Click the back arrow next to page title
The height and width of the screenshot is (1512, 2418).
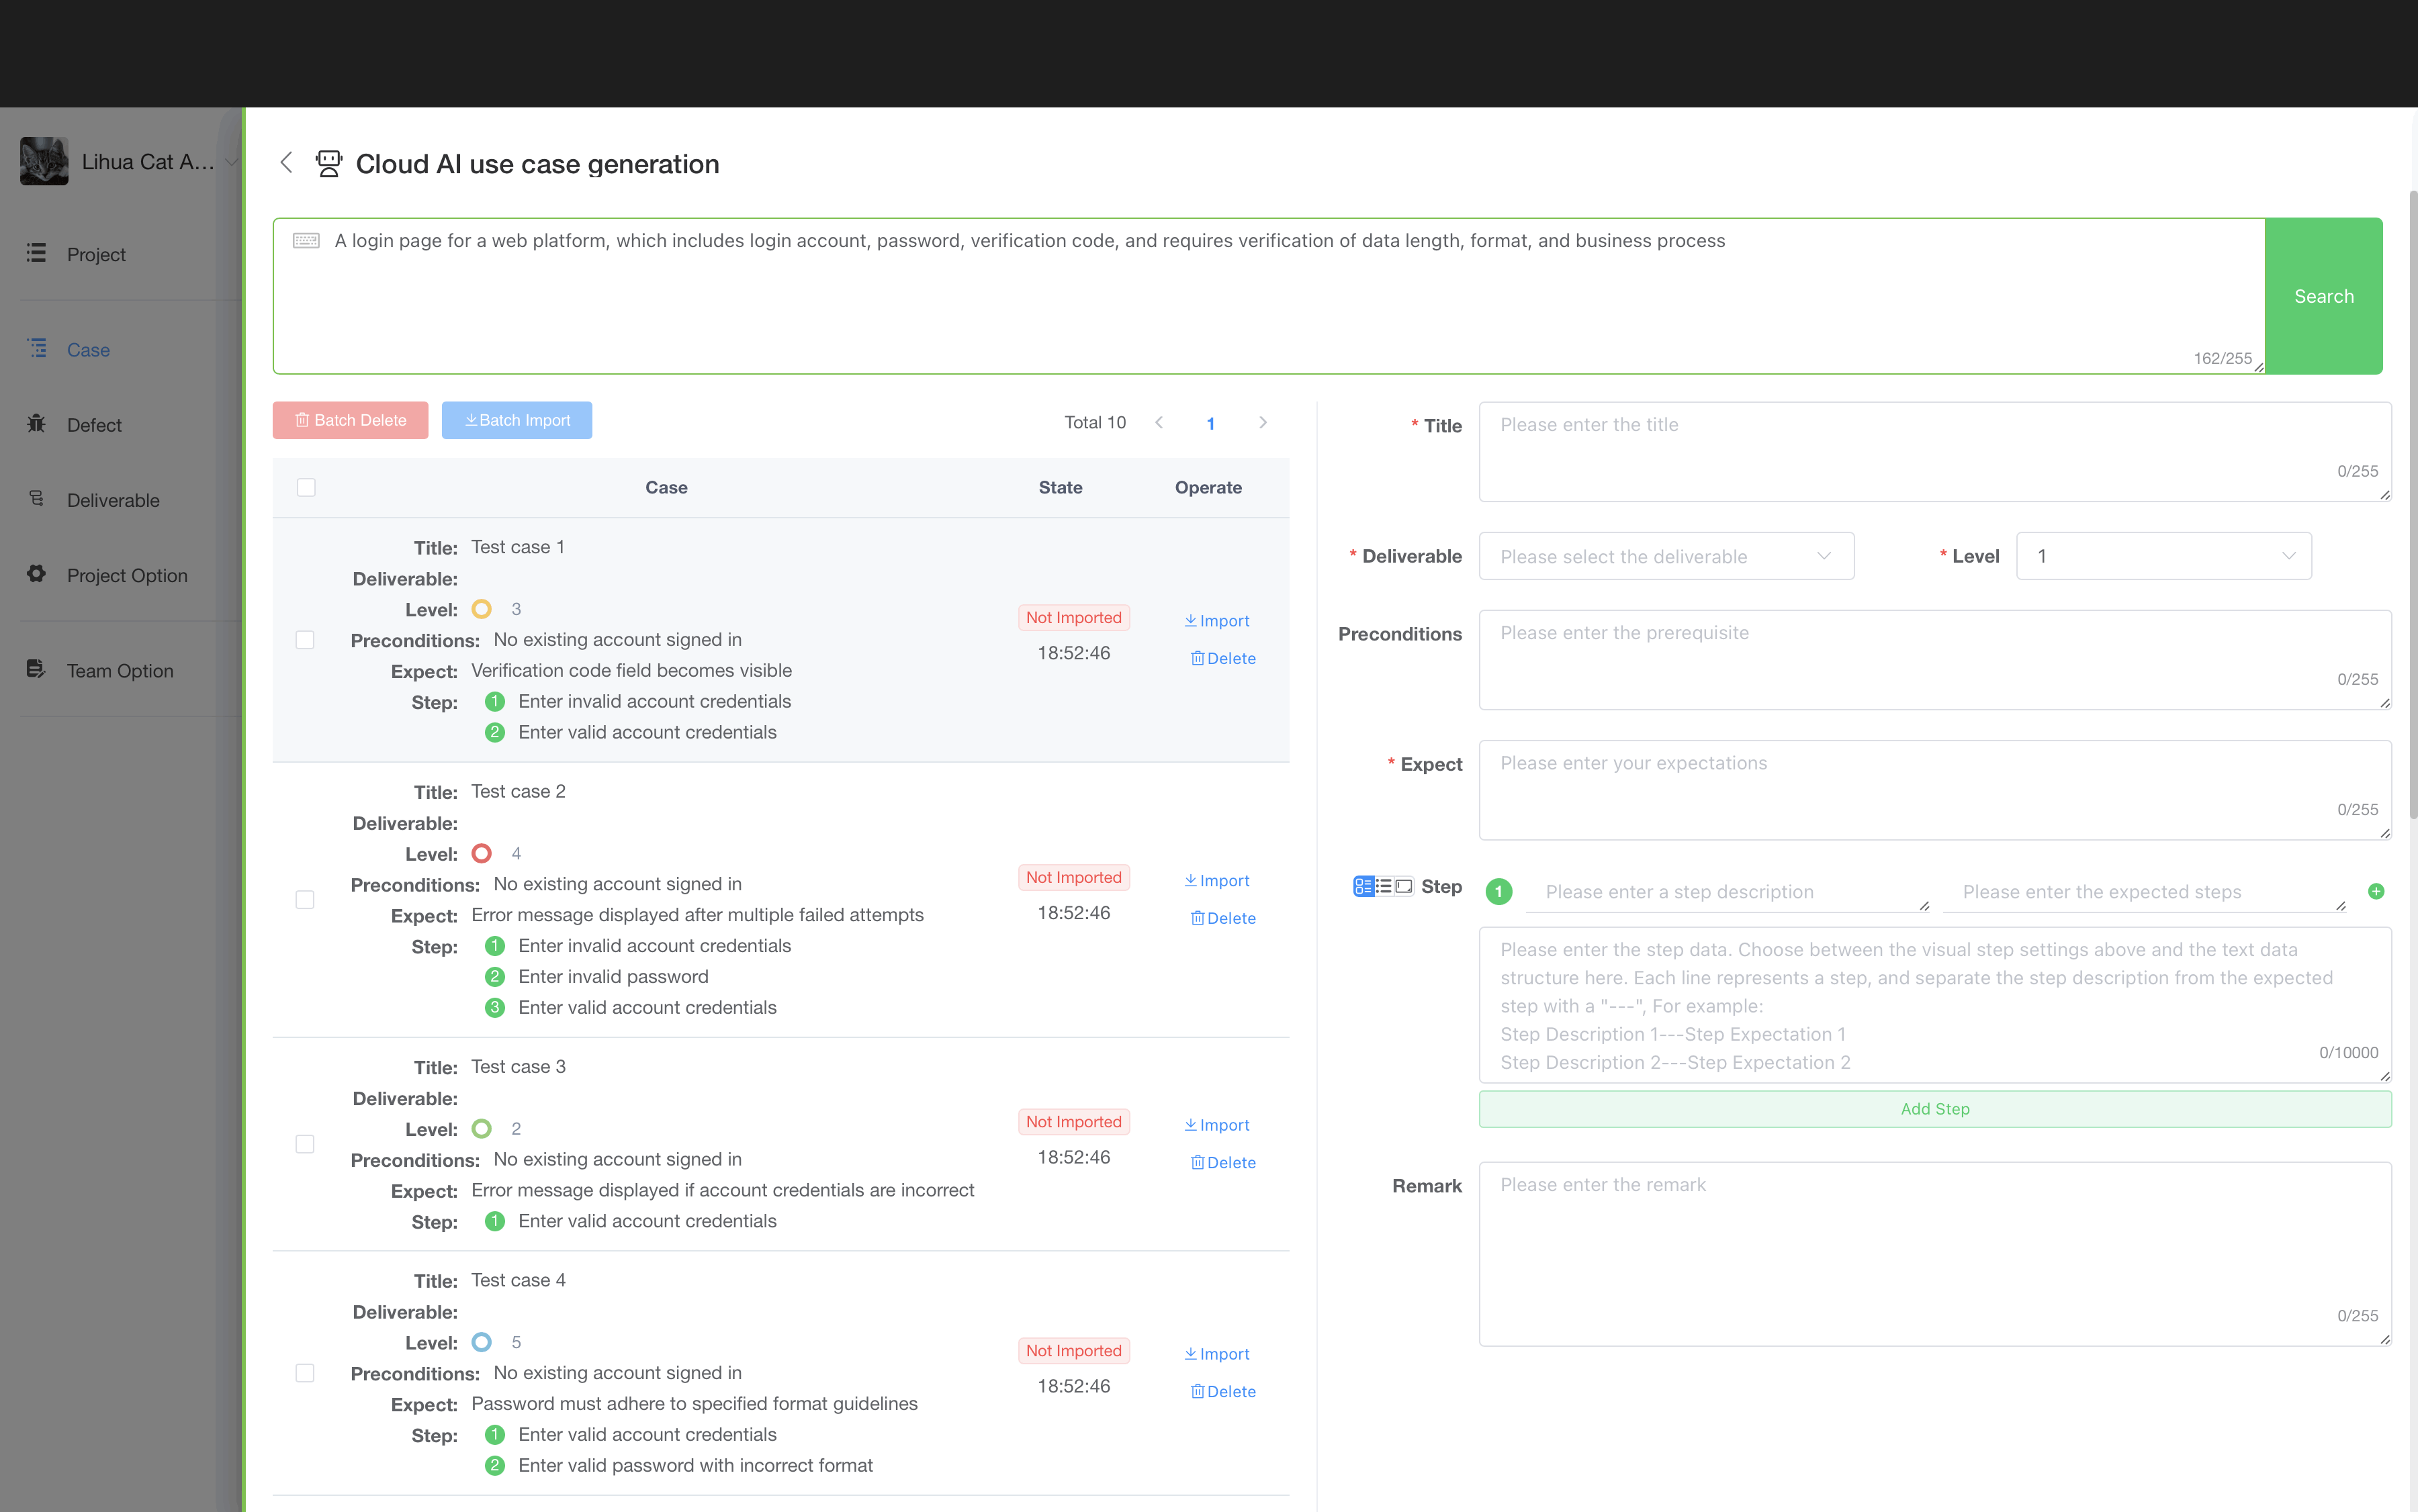286,163
